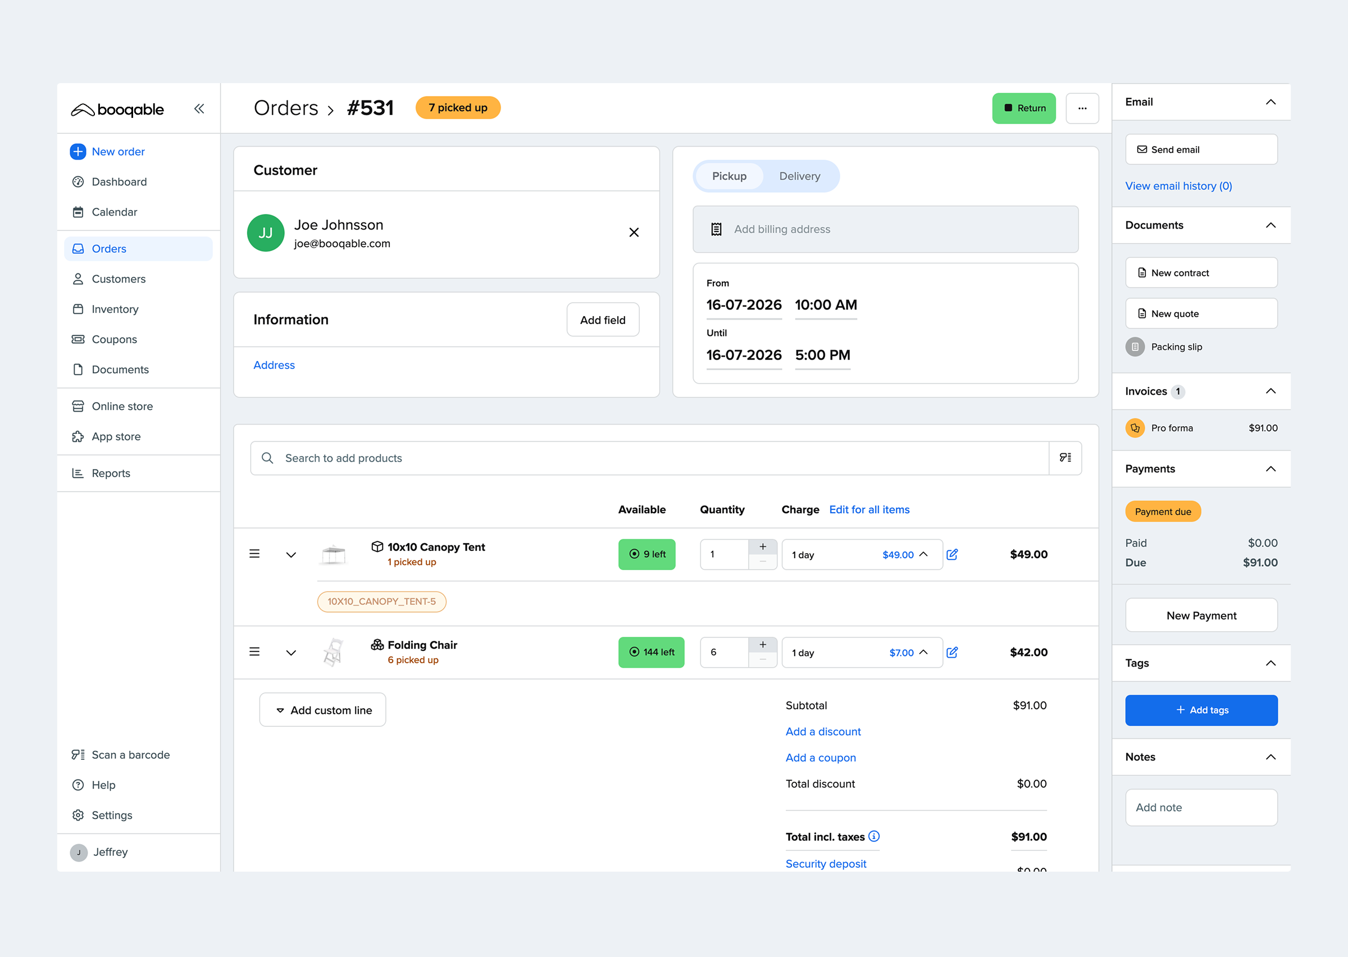Click the New Payment button
The image size is (1348, 957).
click(1201, 615)
